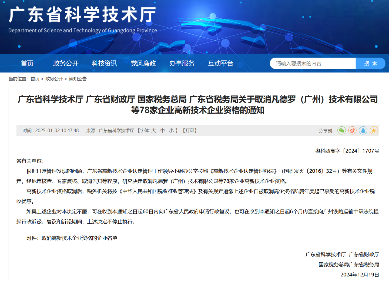389x281 pixels.
Task: Go to 首页 via the breadcrumb
Action: tap(35, 79)
